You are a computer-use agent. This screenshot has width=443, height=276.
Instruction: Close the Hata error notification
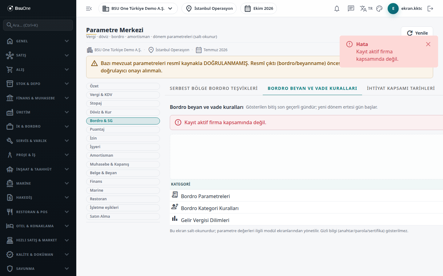coord(428,44)
